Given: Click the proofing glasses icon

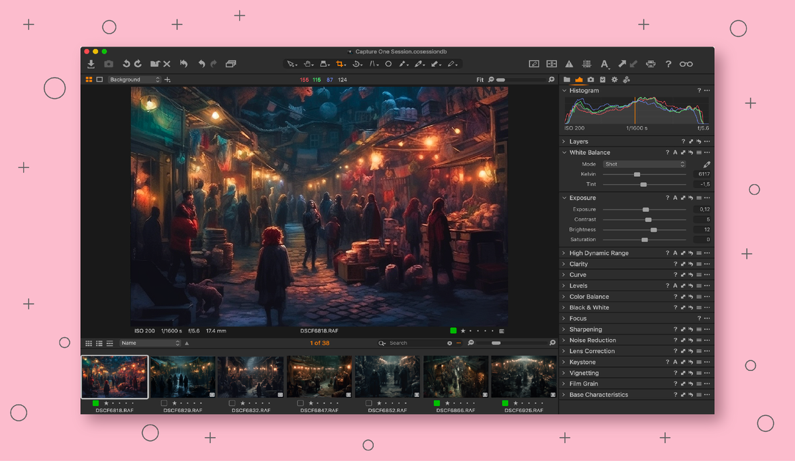Looking at the screenshot, I should (686, 64).
